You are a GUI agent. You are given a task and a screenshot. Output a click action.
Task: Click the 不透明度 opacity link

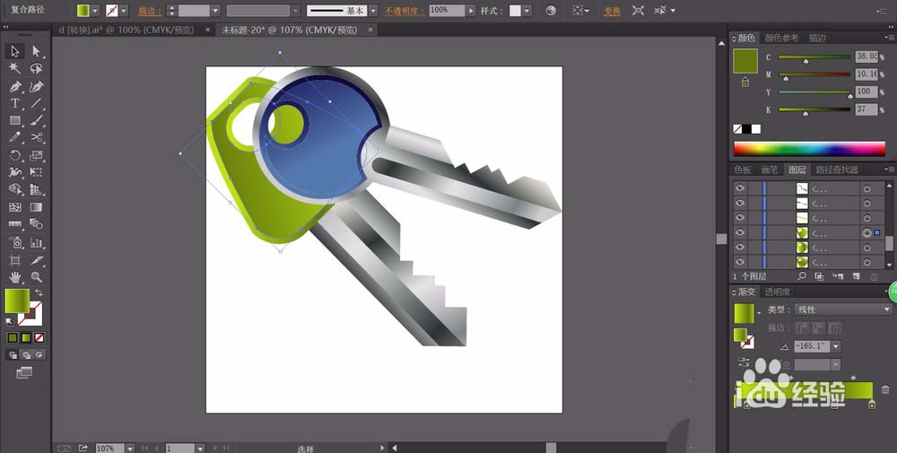click(x=405, y=11)
